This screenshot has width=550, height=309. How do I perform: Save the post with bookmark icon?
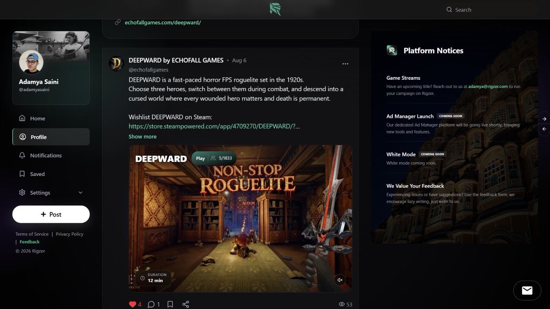[x=170, y=304]
